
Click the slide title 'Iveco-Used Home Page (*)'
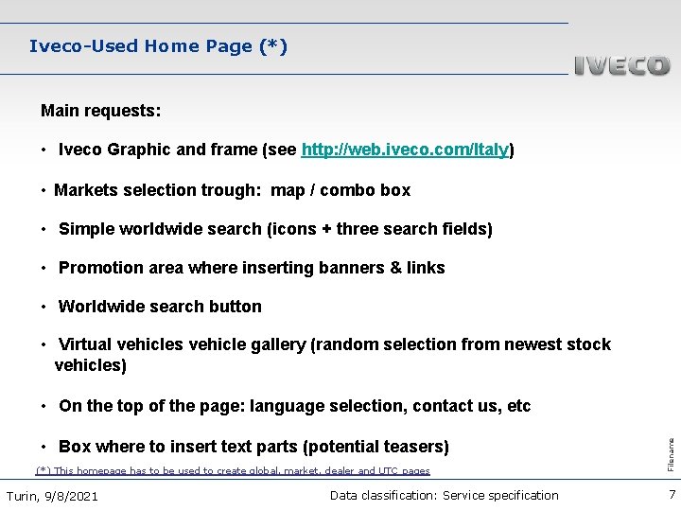coord(158,46)
